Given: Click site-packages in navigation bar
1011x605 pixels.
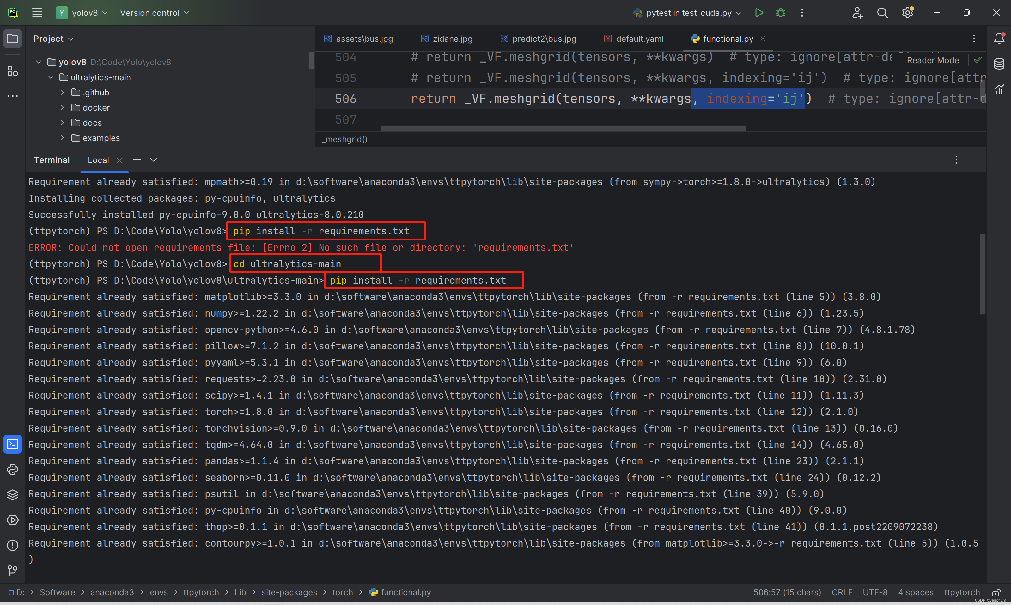Looking at the screenshot, I should click(289, 592).
